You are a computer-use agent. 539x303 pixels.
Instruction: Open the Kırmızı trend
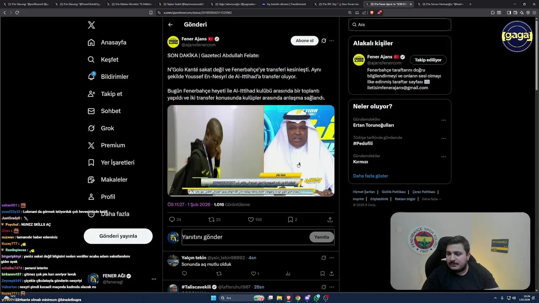click(x=360, y=162)
